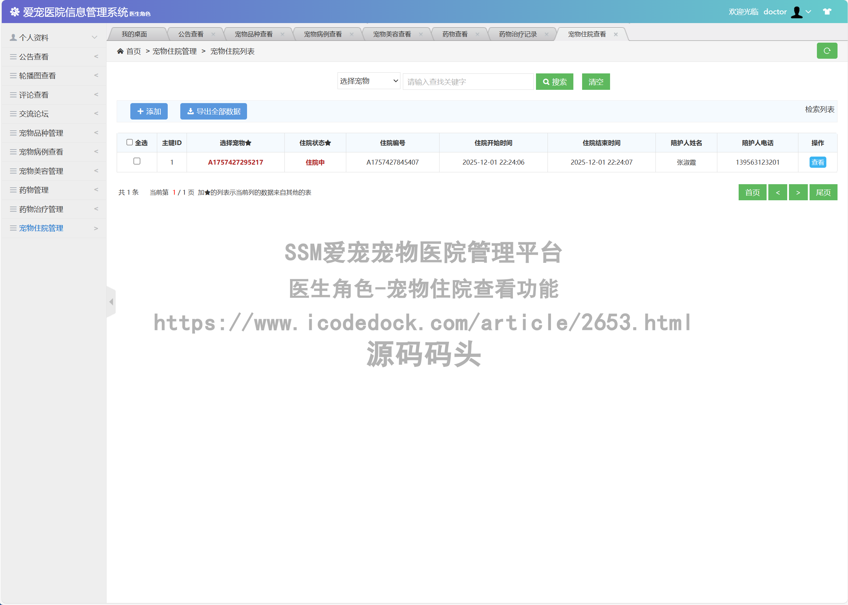Viewport: 848px width, 605px height.
Task: Switch to the 宠物病例查看 tab
Action: pos(322,34)
